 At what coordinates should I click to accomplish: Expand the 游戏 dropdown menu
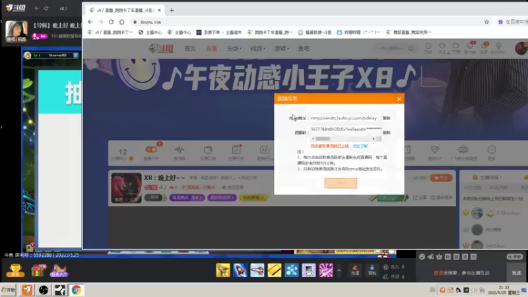(282, 48)
